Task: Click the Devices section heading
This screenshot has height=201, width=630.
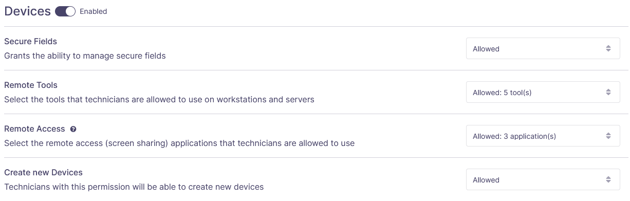Action: pos(27,11)
